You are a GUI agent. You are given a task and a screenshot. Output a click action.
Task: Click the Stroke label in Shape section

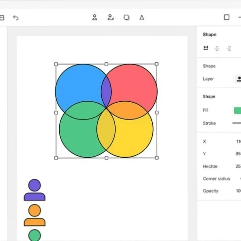(209, 123)
